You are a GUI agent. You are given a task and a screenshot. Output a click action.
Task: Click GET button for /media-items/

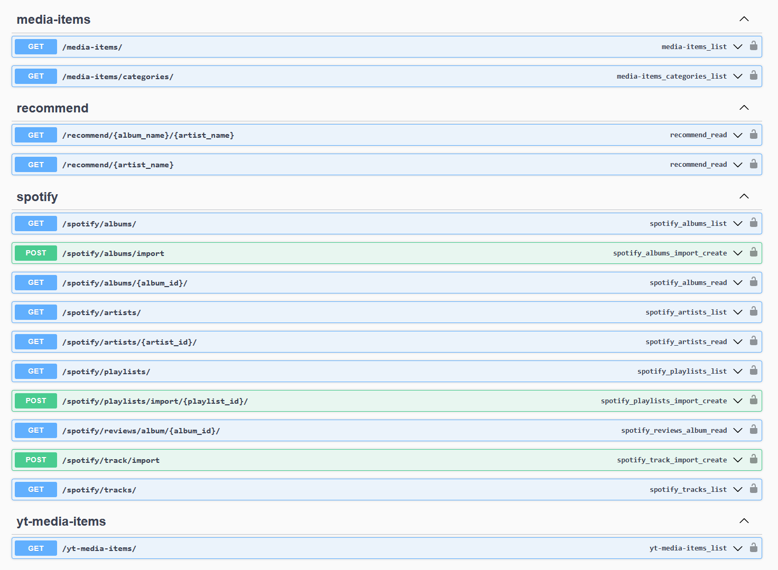[x=36, y=46]
